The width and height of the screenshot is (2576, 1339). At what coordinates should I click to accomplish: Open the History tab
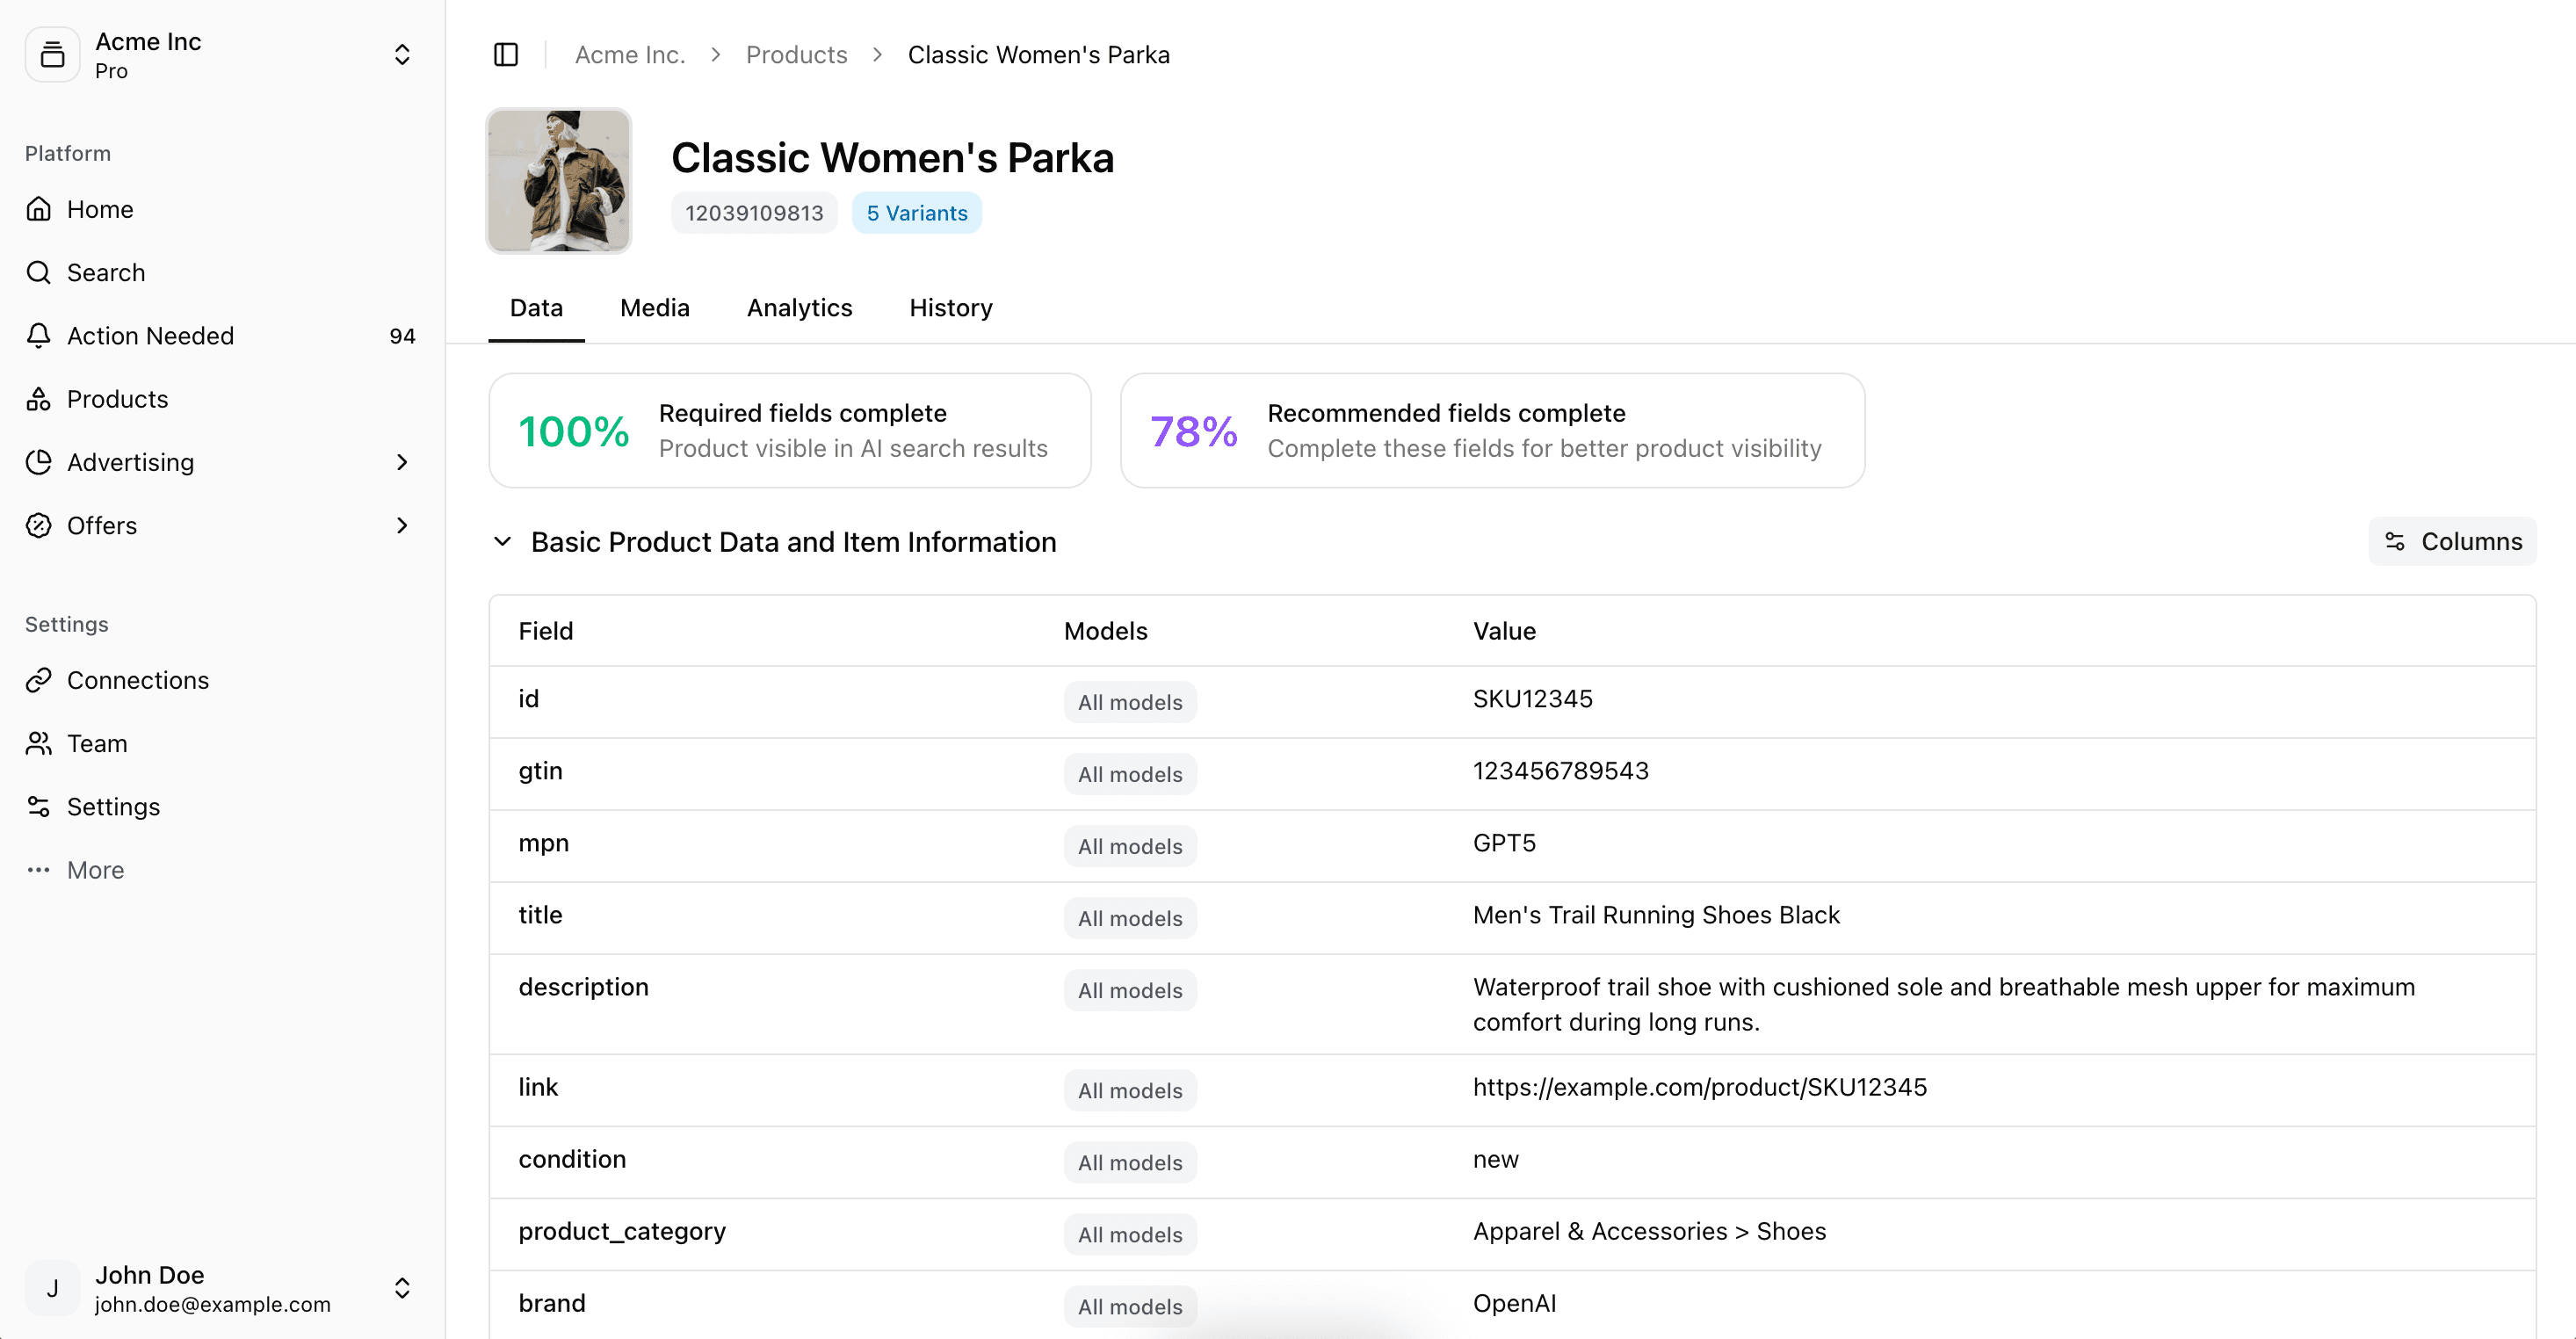pos(949,308)
